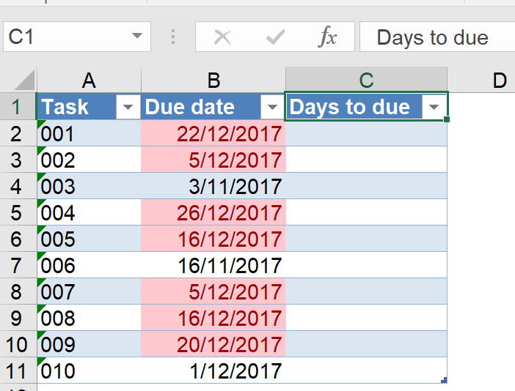Click the Name Box showing C1
This screenshot has height=391, width=515.
pyautogui.click(x=66, y=37)
